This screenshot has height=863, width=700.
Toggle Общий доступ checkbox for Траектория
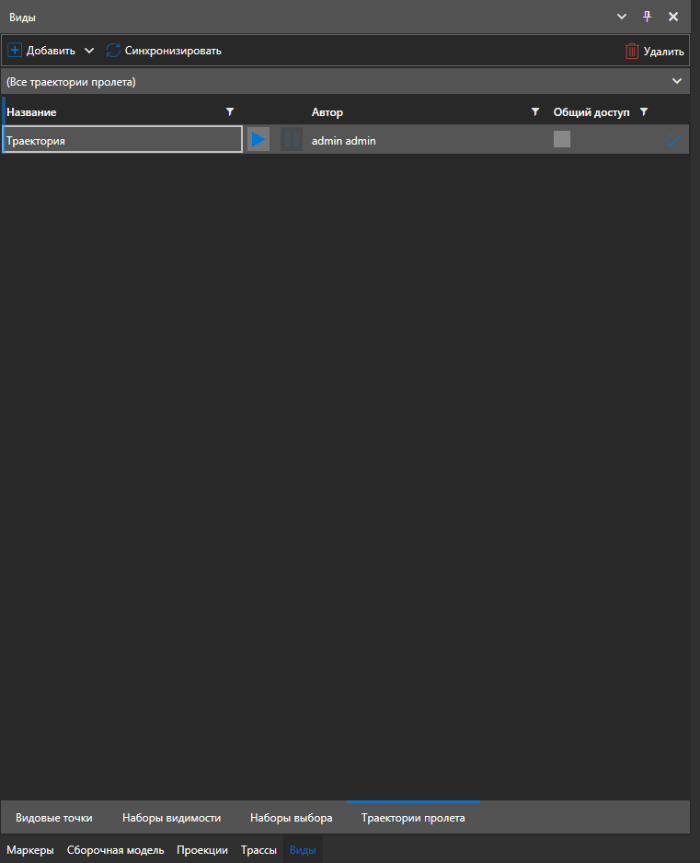562,139
